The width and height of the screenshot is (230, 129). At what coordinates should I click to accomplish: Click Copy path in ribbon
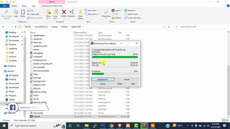tap(33, 14)
